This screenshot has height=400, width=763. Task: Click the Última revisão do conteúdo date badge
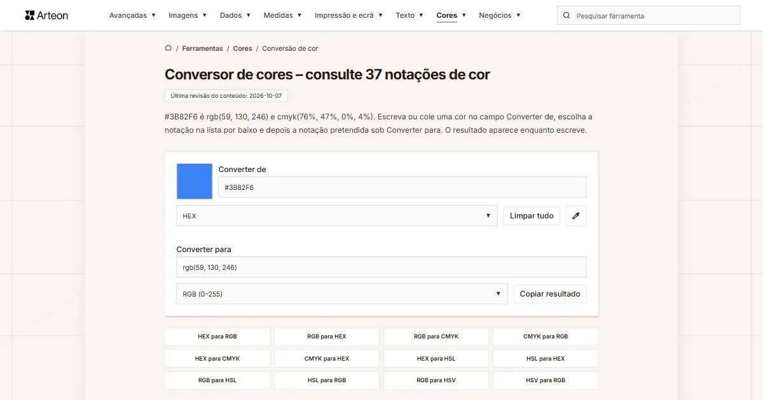point(226,96)
